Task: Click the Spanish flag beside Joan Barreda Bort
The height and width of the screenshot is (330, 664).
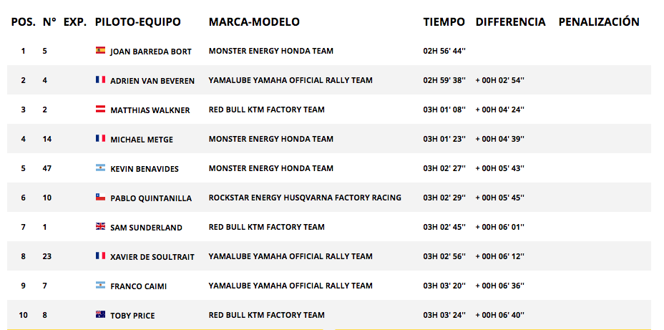Action: (100, 50)
